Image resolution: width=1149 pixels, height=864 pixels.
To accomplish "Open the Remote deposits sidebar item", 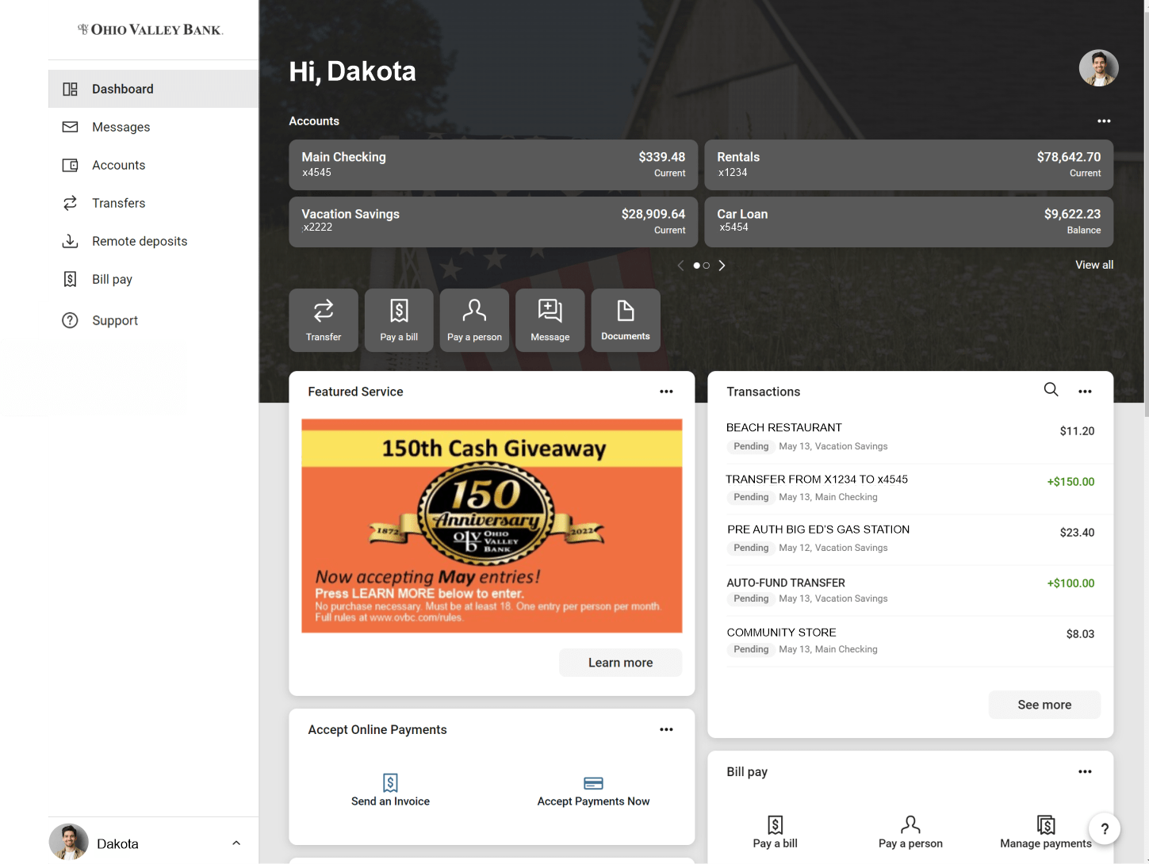I will coord(139,241).
